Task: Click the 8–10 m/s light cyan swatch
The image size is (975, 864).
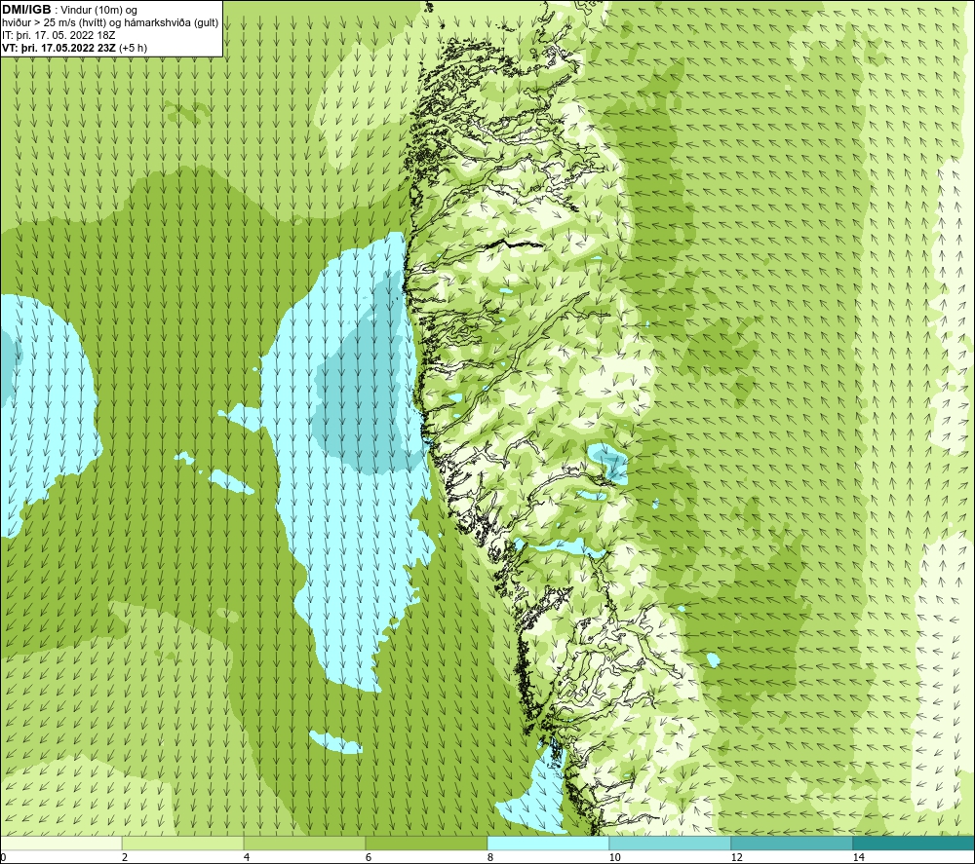Action: [x=548, y=843]
